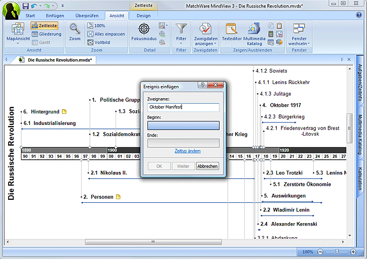The height and width of the screenshot is (259, 367).
Task: Click the Beginn date field
Action: [x=183, y=125]
